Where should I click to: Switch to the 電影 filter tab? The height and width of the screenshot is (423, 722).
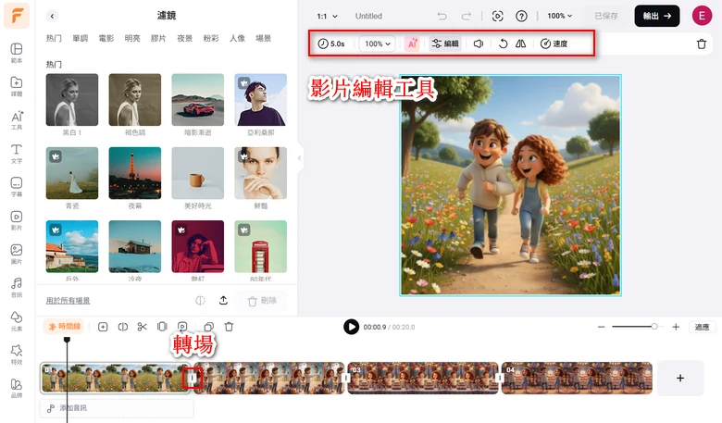[106, 38]
